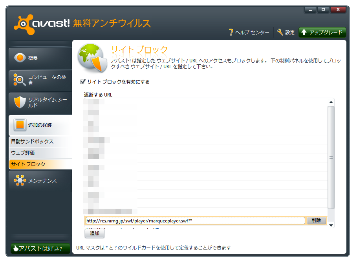
Task: Open 自動サンドボックス submenu item
Action: 41,142
